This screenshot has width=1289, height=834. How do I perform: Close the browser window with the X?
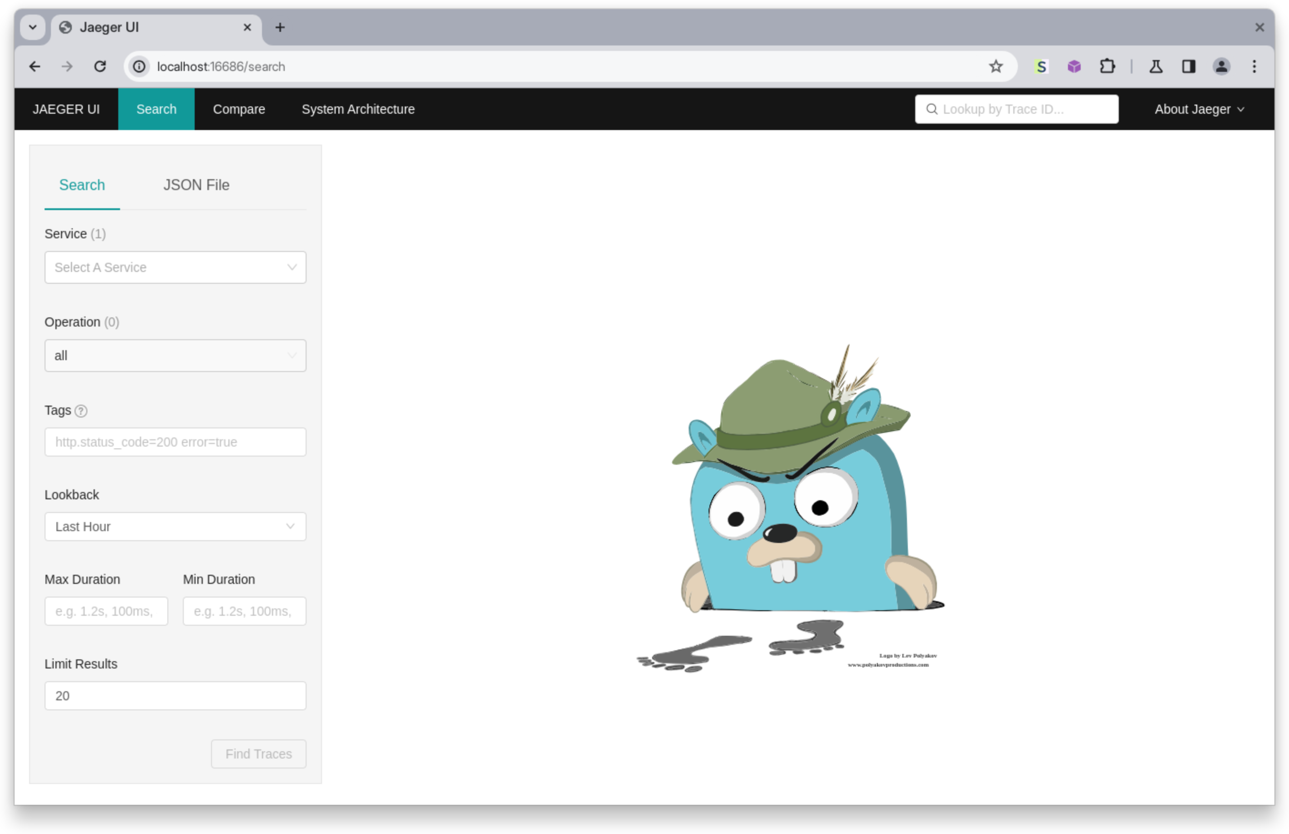[1260, 27]
